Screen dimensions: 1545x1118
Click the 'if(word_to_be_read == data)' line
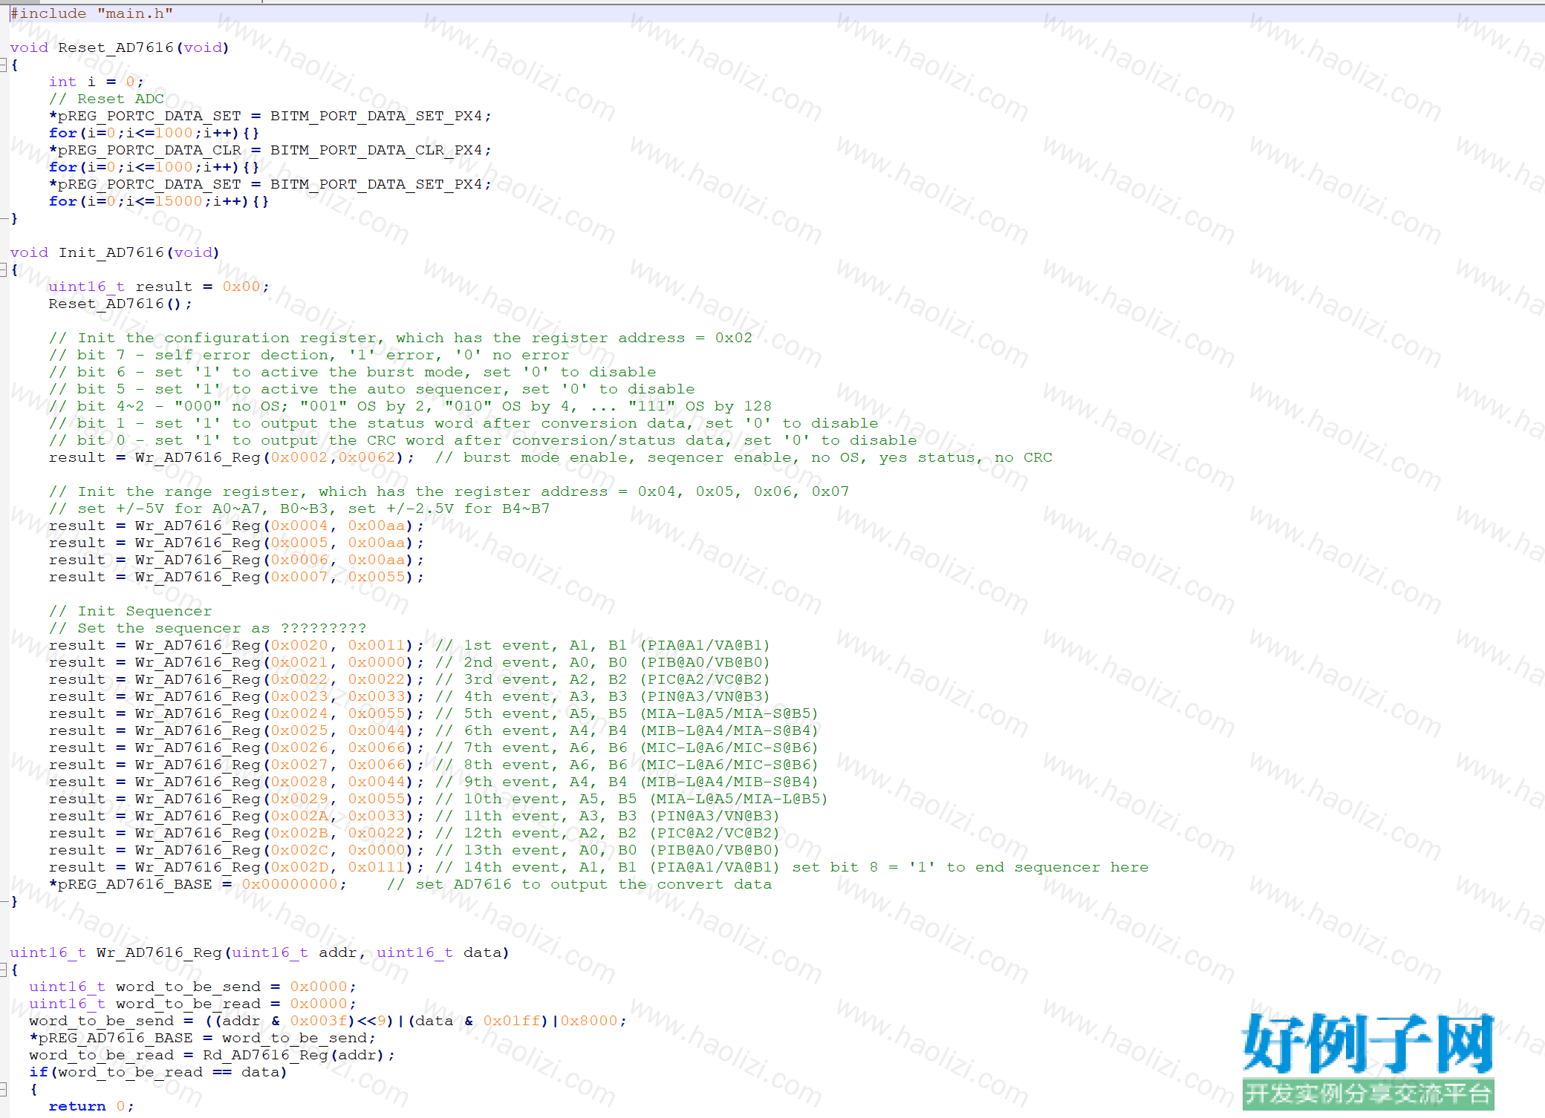158,1072
